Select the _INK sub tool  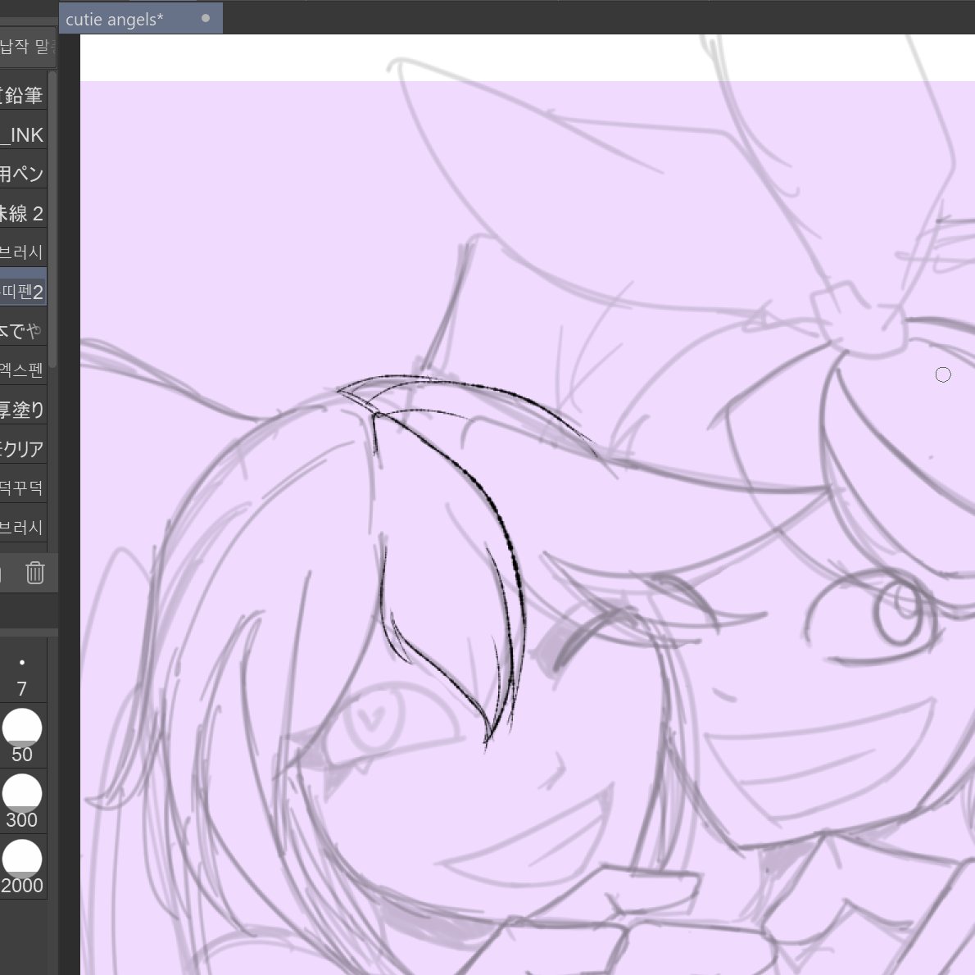pos(23,134)
